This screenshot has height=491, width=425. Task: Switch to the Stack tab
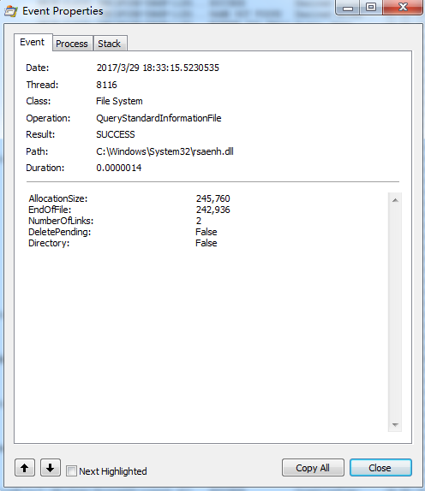pyautogui.click(x=110, y=44)
